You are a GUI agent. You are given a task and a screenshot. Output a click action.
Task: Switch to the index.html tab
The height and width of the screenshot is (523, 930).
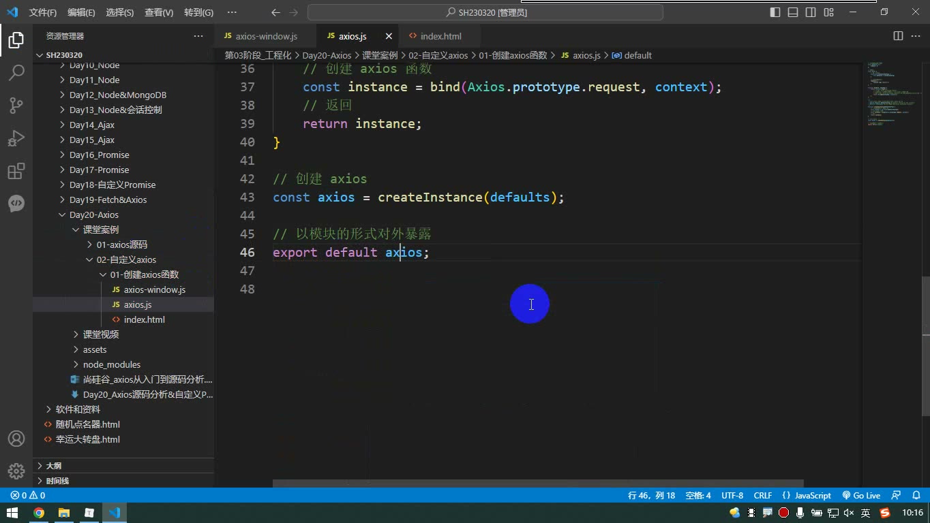(441, 36)
